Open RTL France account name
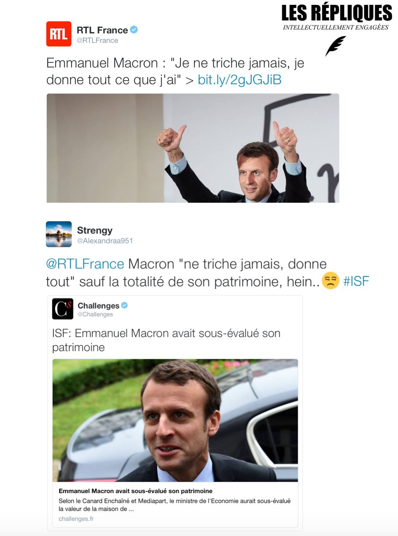The height and width of the screenshot is (536, 398). coord(102,30)
